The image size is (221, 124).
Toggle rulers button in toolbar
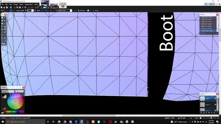point(38,8)
